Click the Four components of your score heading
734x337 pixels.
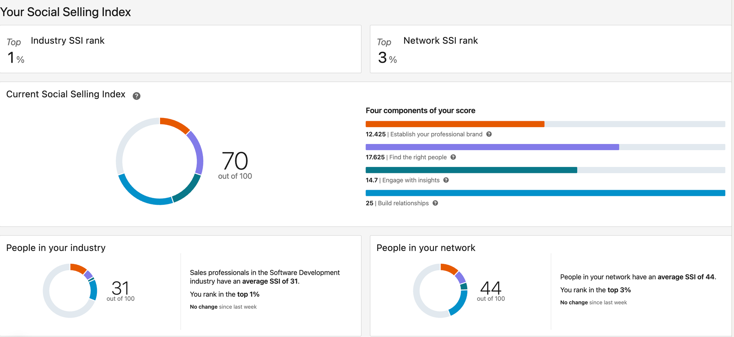click(x=420, y=111)
